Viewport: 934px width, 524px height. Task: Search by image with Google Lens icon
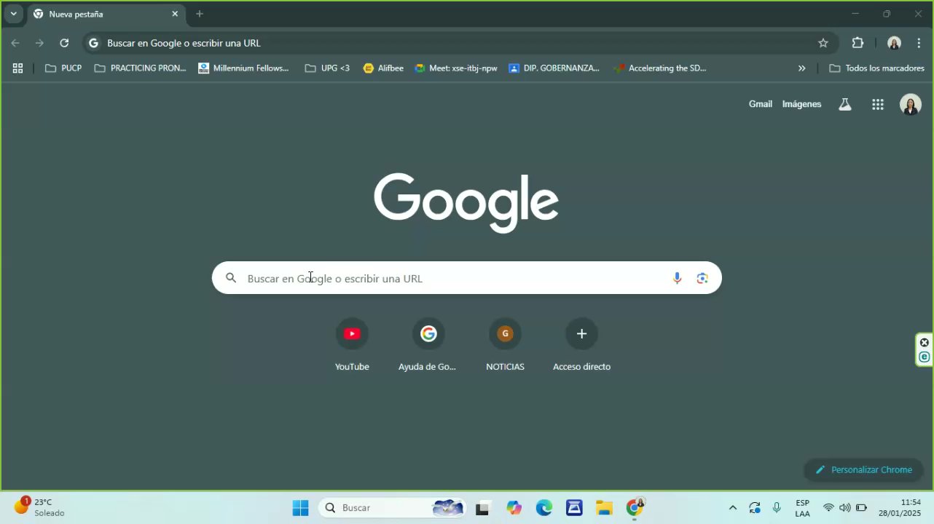[702, 278]
